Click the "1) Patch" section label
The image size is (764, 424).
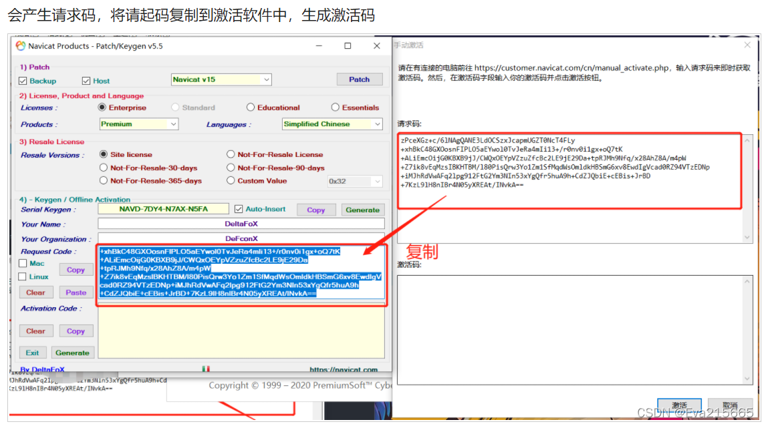coord(35,67)
